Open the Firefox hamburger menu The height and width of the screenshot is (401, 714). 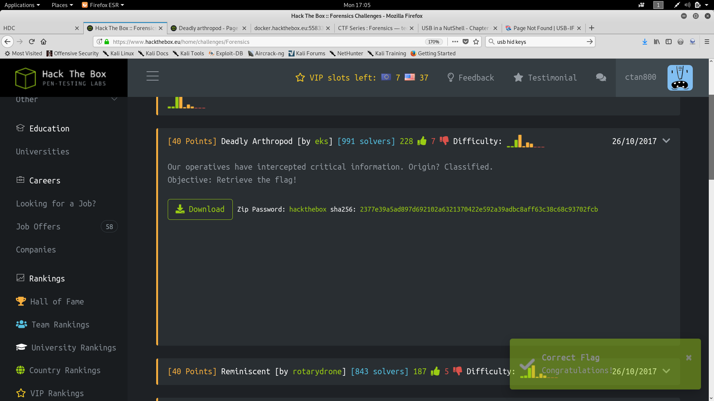point(707,42)
